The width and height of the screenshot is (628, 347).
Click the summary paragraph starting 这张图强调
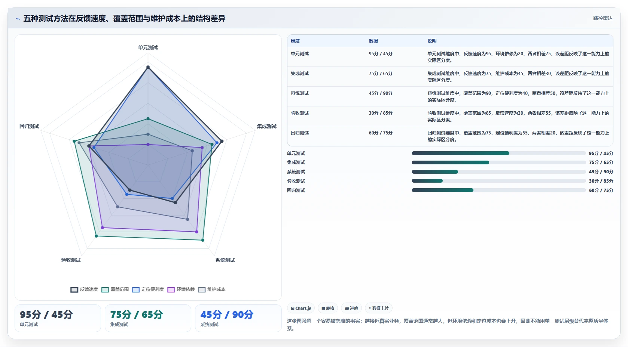pyautogui.click(x=448, y=325)
